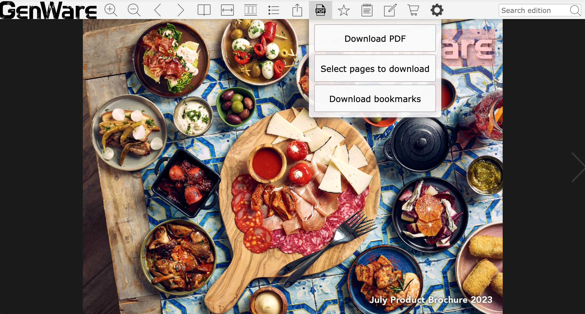Open the notes notepad icon

tap(367, 10)
